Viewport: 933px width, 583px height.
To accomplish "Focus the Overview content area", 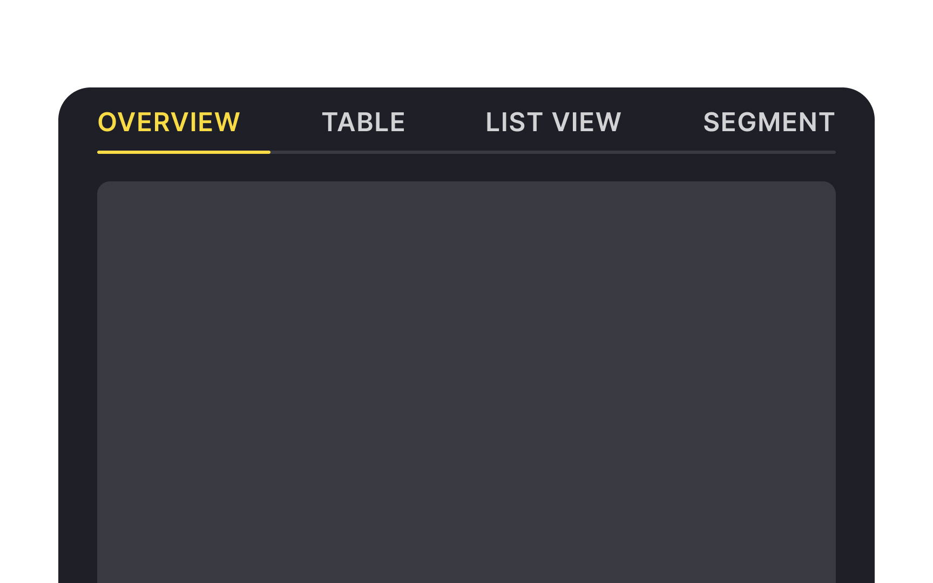I will pyautogui.click(x=466, y=378).
